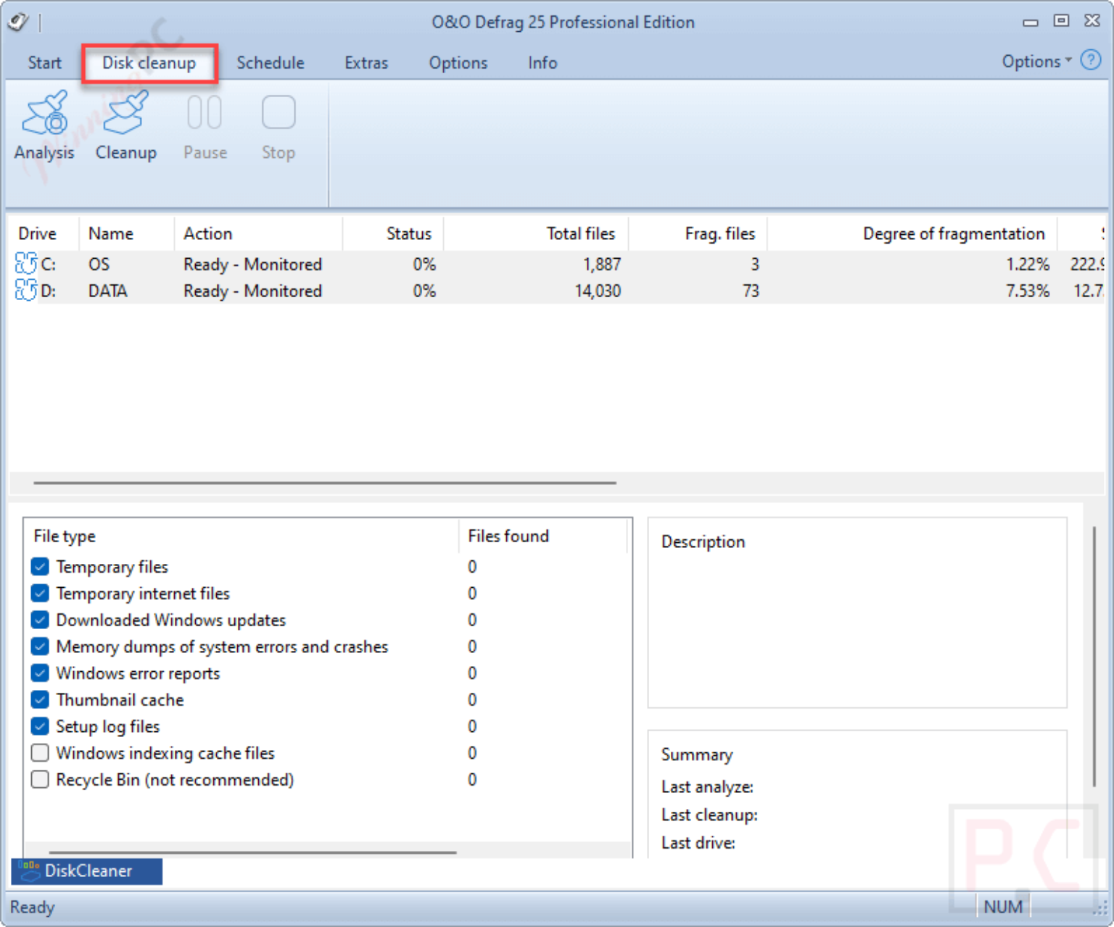Click the 1.22% fragmentation value
The image size is (1114, 927).
point(1028,264)
